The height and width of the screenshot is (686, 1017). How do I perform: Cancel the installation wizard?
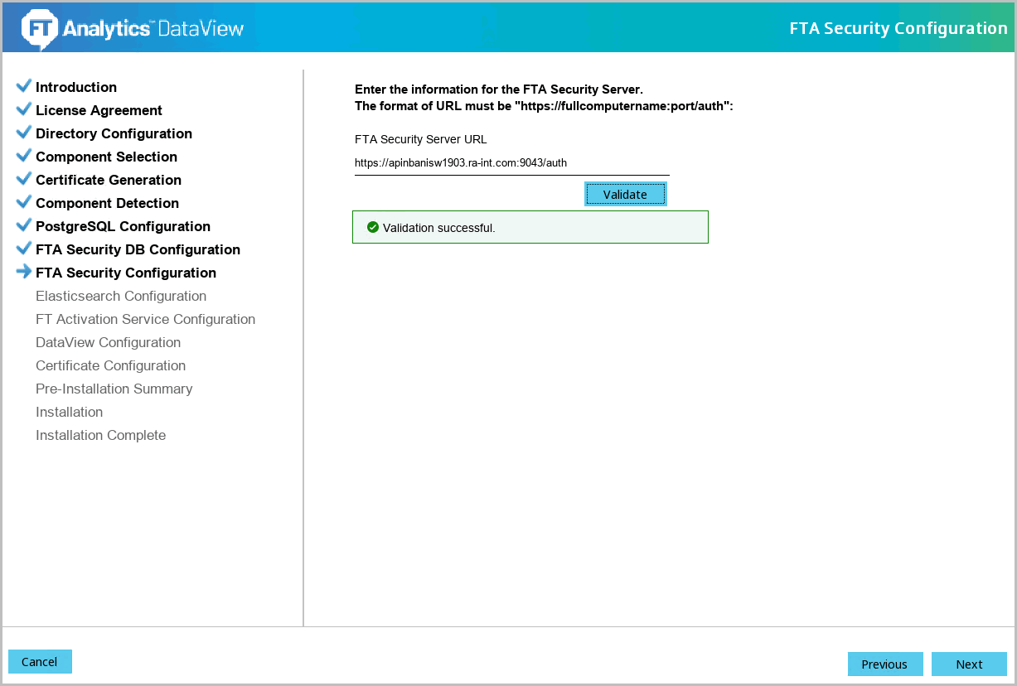(40, 662)
